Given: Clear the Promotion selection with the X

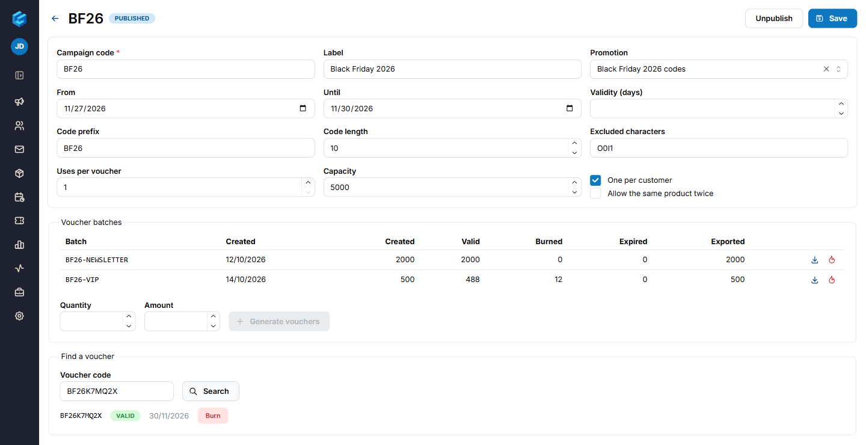Looking at the screenshot, I should (826, 69).
